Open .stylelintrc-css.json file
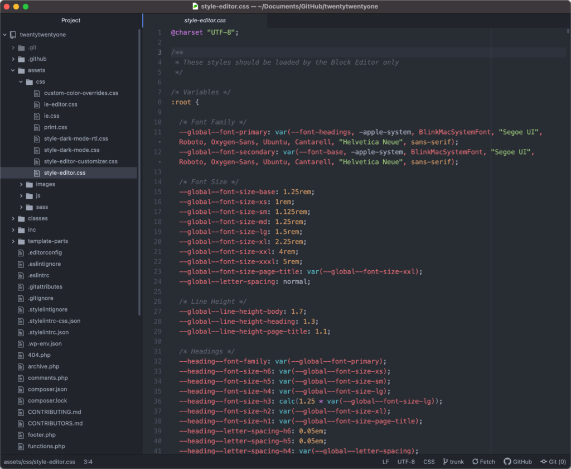 (x=54, y=321)
